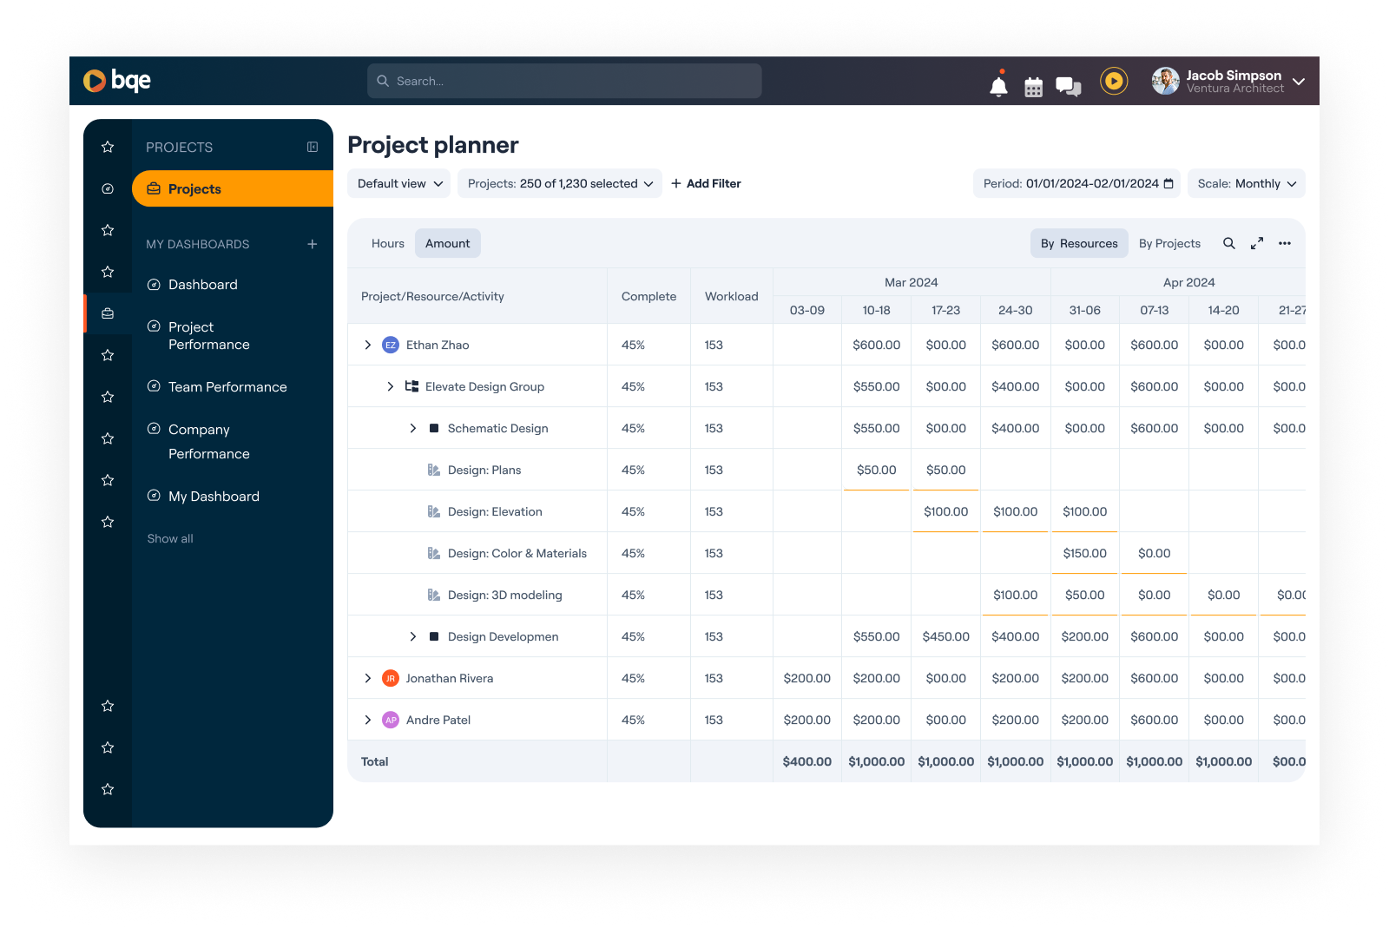
Task: Click inside the Search field at top
Action: [564, 81]
